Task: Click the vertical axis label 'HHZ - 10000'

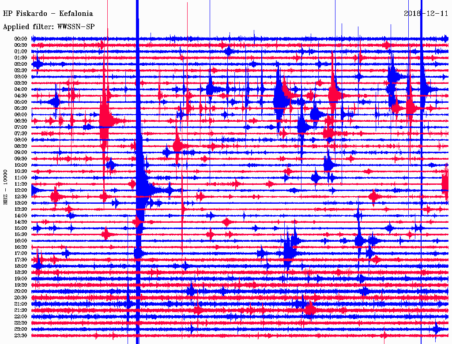Action: (x=5, y=187)
